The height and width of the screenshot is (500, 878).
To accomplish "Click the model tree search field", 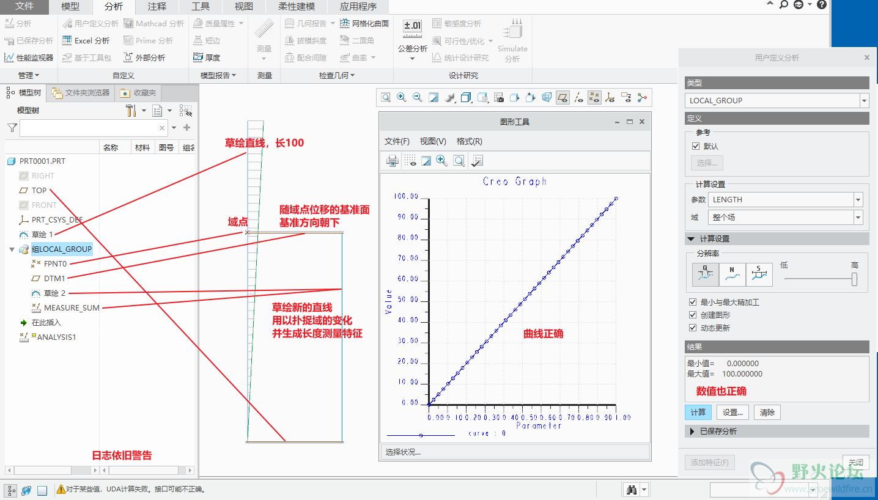I will [x=94, y=128].
